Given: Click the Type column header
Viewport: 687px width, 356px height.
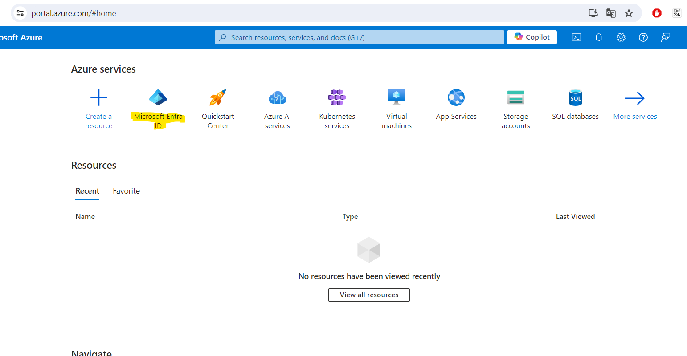Looking at the screenshot, I should (350, 217).
